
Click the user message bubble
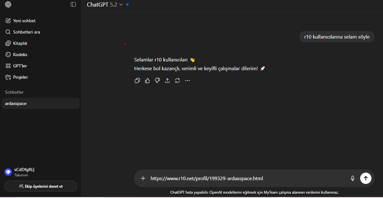(x=337, y=37)
